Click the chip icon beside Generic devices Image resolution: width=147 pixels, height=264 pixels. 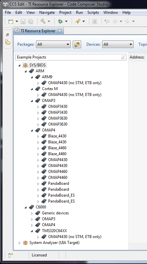tap(38, 213)
